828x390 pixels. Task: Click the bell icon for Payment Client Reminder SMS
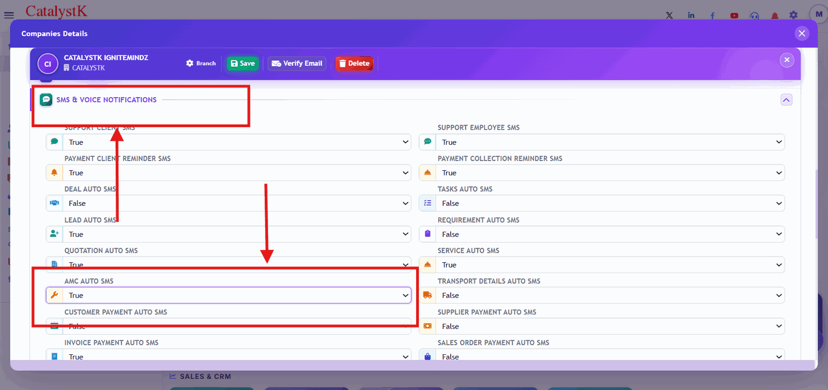click(54, 172)
